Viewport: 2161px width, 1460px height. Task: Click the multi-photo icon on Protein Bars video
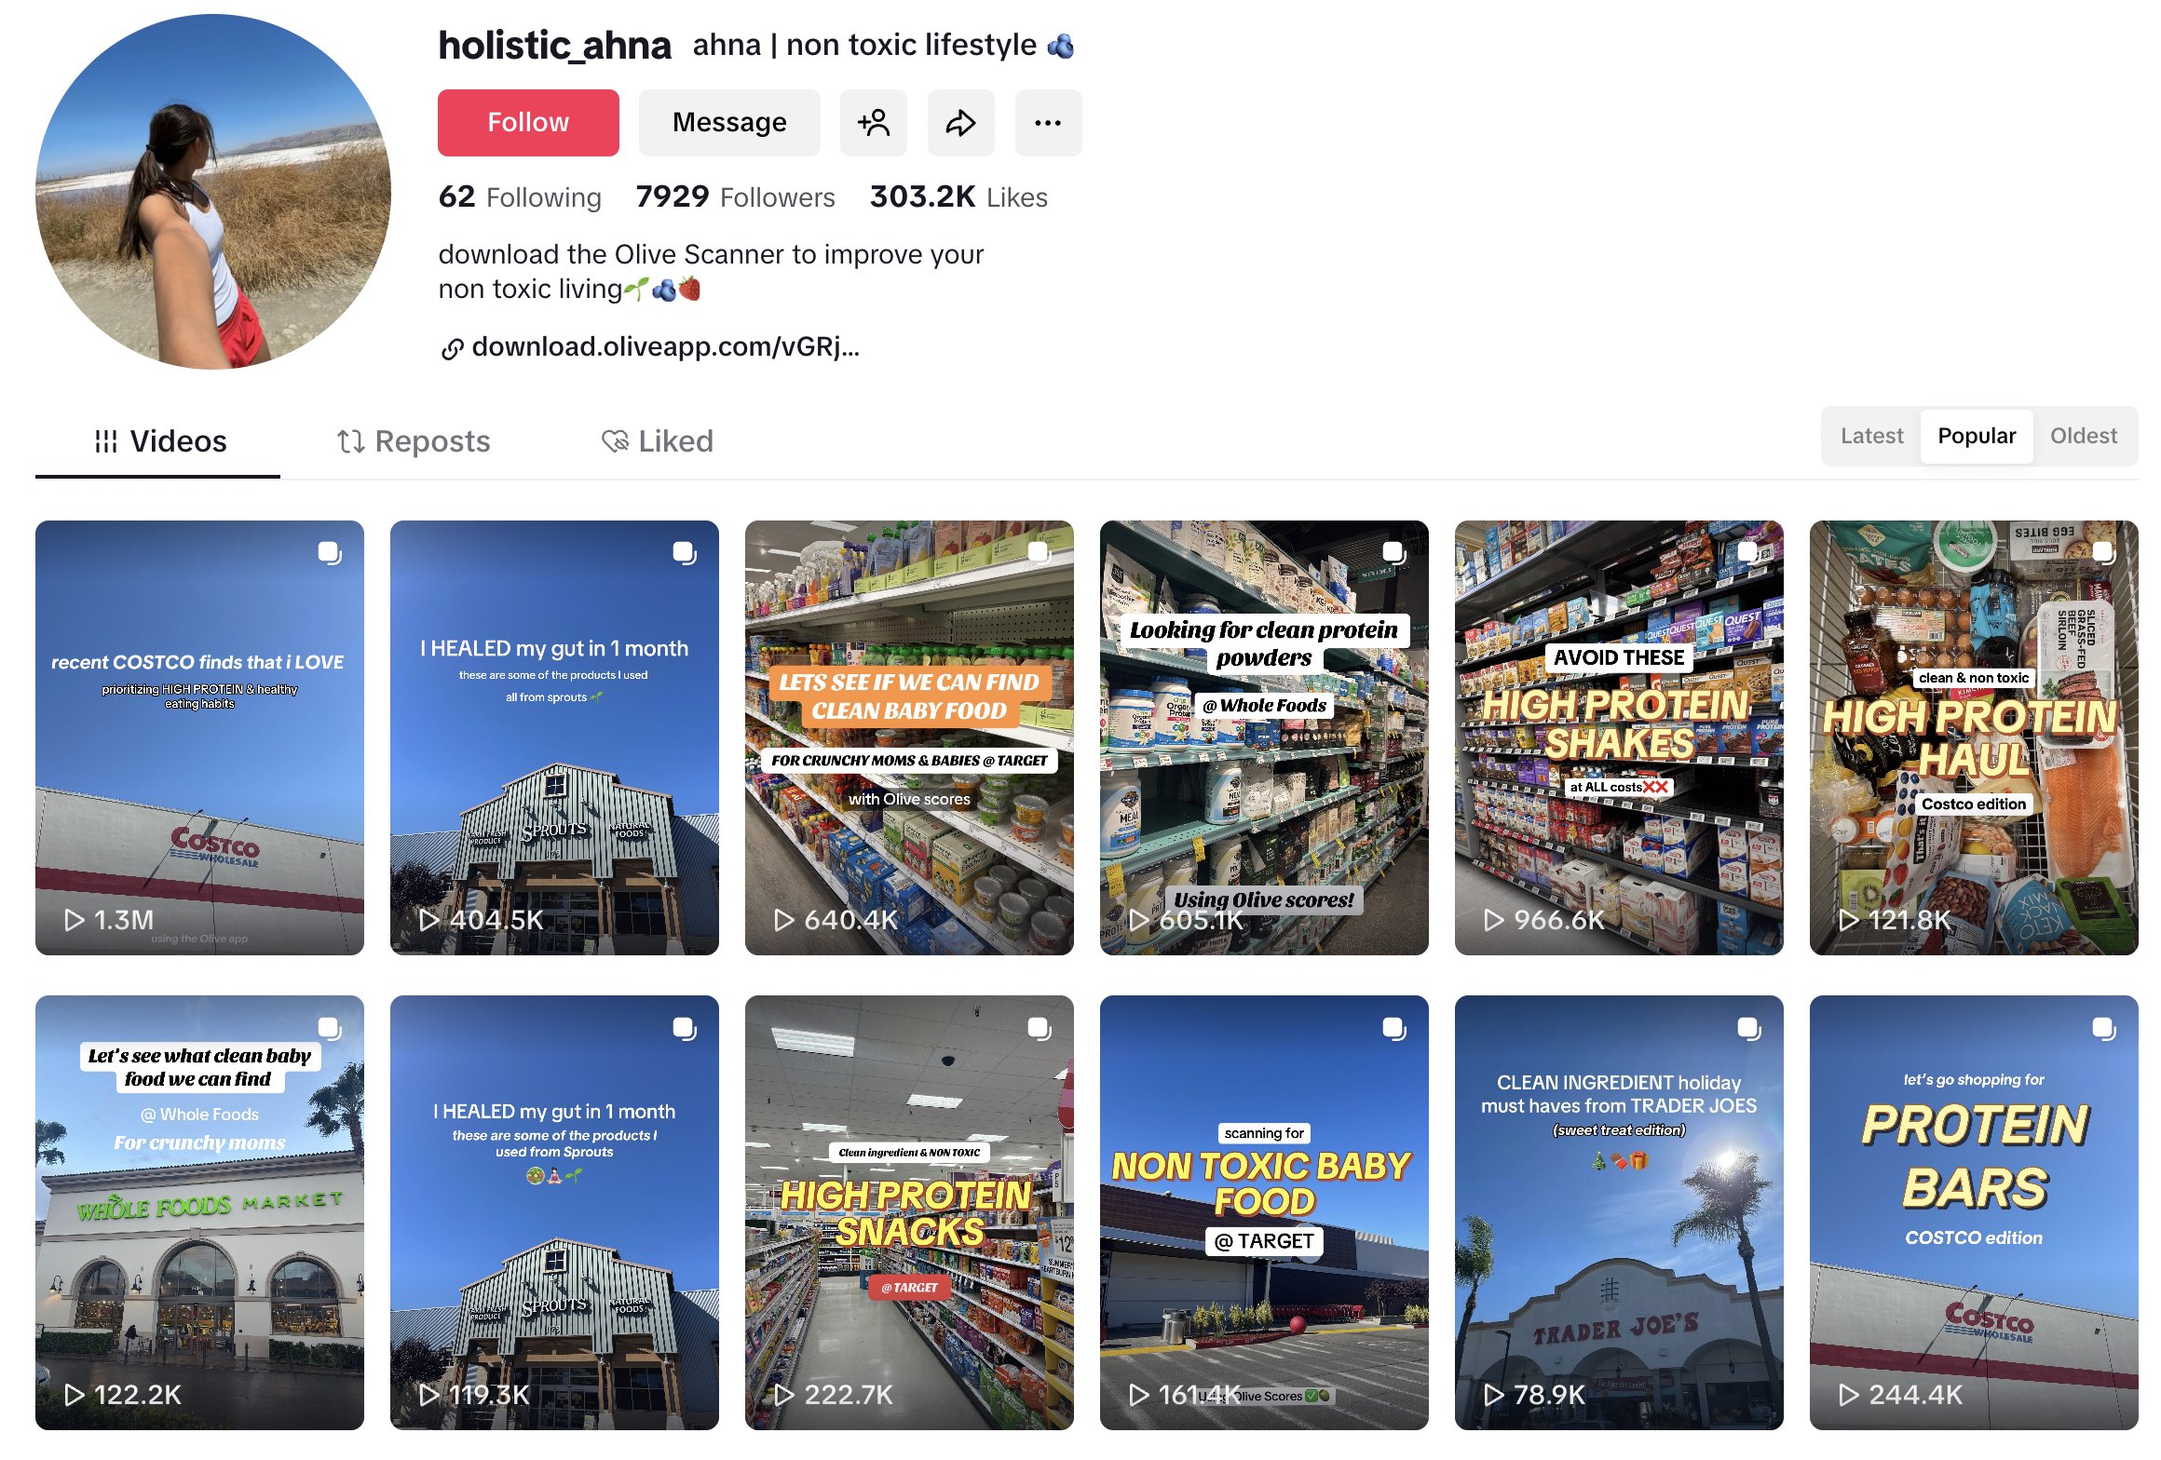(2103, 1028)
